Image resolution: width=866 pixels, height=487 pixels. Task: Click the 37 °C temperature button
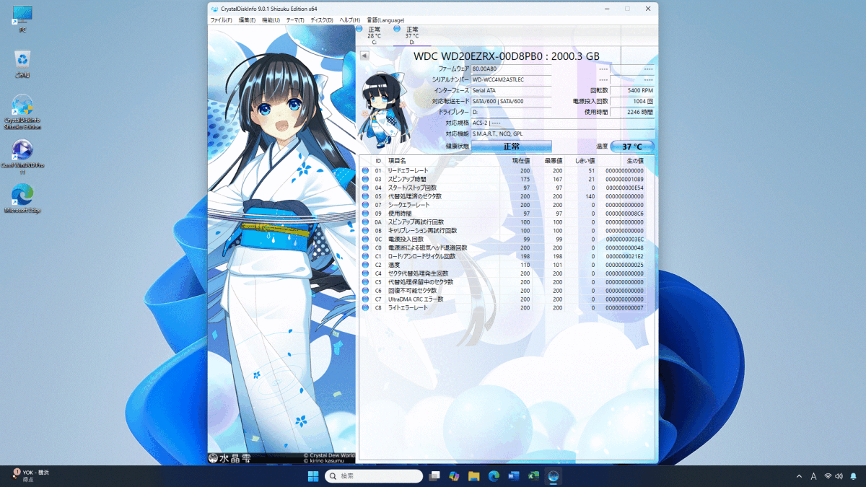(632, 146)
